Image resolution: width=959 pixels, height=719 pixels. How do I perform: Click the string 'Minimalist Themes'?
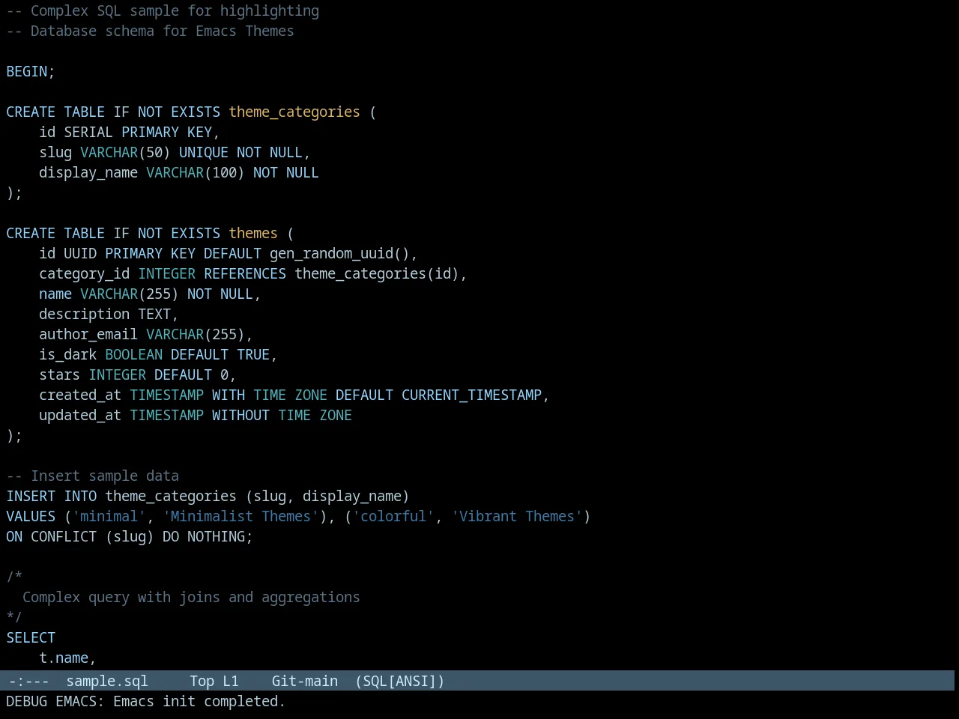(x=240, y=516)
